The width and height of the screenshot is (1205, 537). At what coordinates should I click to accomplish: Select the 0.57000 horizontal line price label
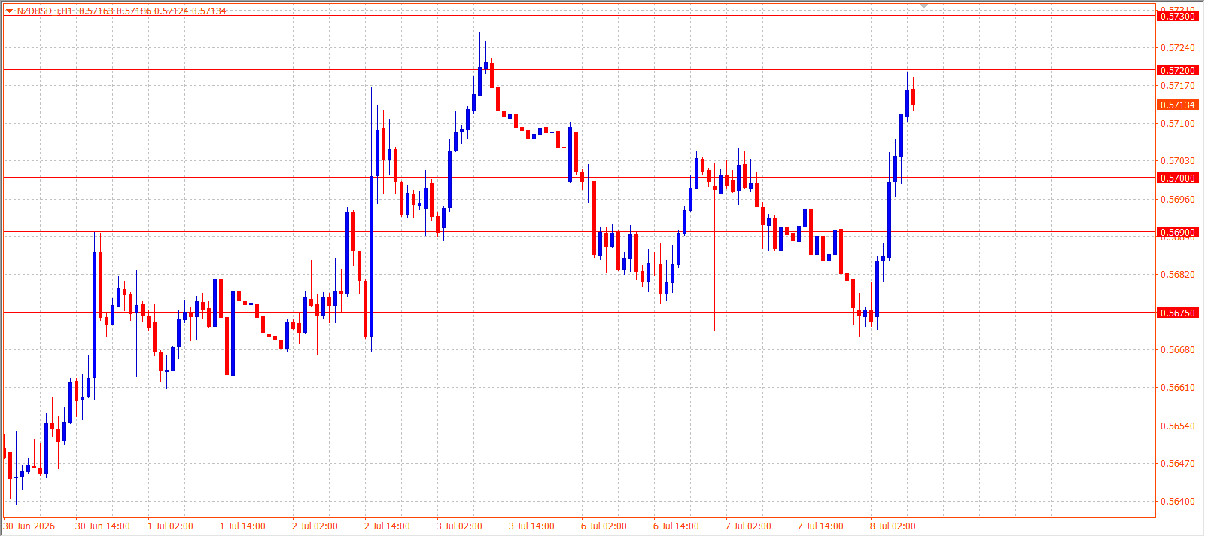pos(1177,178)
